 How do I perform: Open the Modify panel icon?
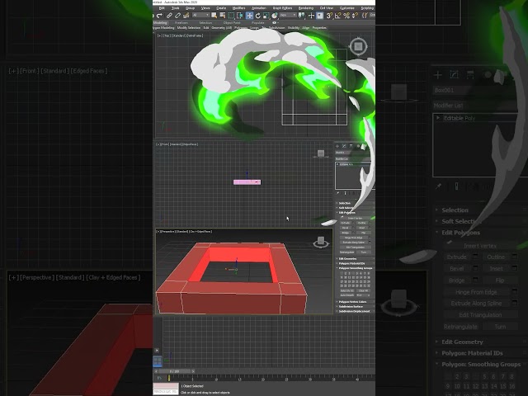(344, 146)
